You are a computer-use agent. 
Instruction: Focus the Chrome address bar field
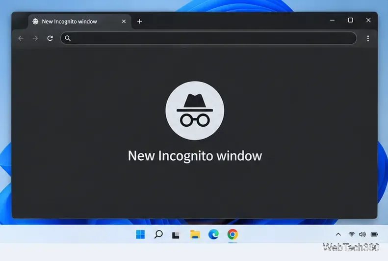[x=208, y=38]
